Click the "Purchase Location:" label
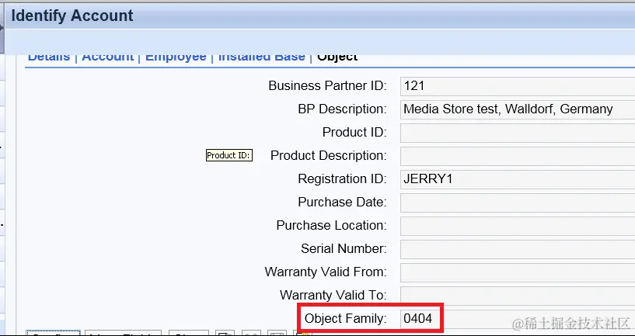 point(331,225)
